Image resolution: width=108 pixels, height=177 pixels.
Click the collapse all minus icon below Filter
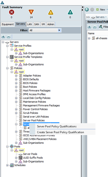click(x=9, y=37)
